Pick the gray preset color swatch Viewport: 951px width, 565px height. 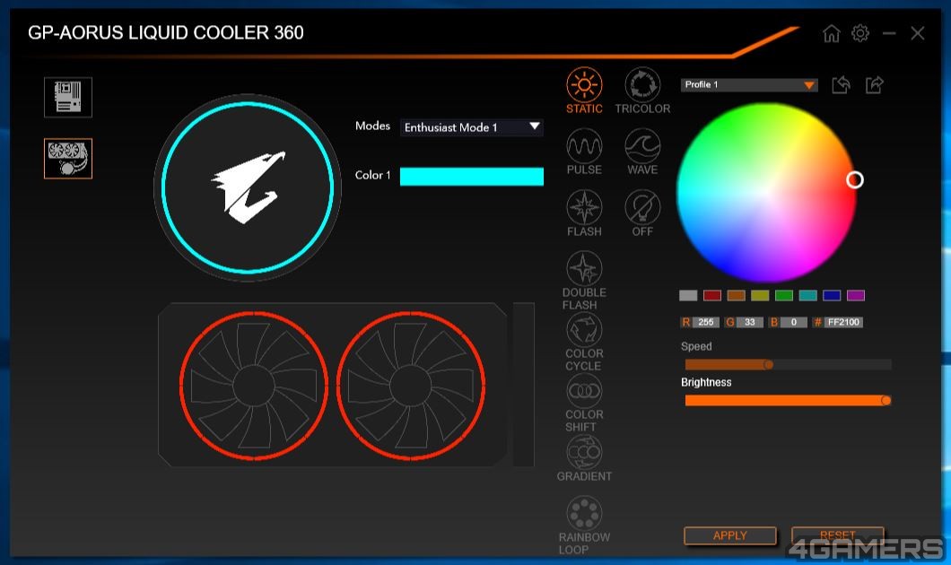[x=688, y=295]
